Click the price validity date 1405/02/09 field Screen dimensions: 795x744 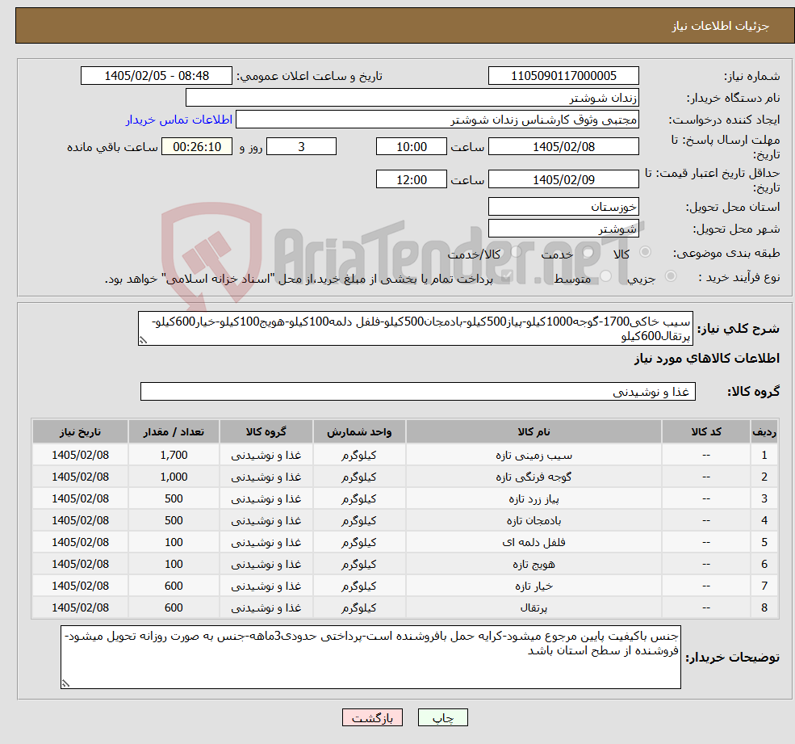563,179
